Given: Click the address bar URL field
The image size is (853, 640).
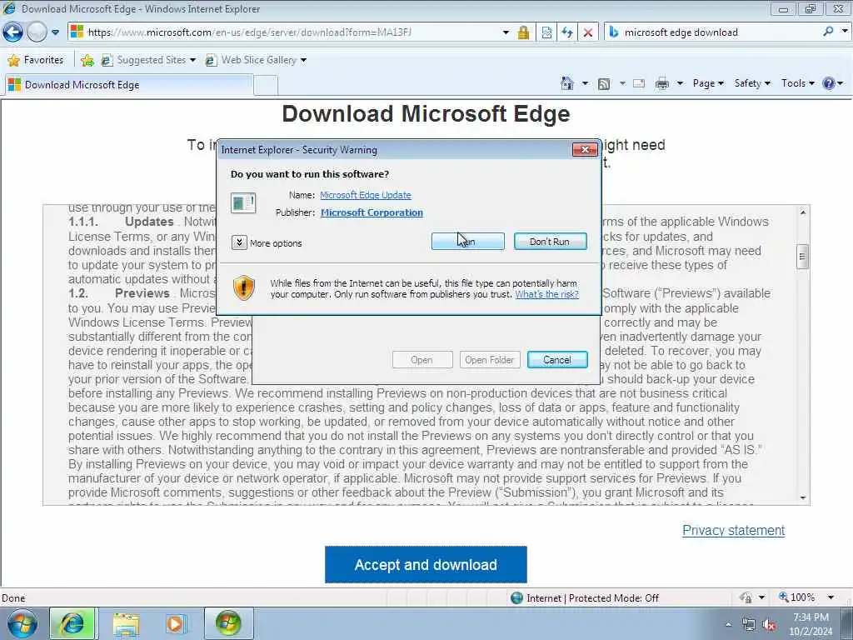Looking at the screenshot, I should click(x=283, y=32).
